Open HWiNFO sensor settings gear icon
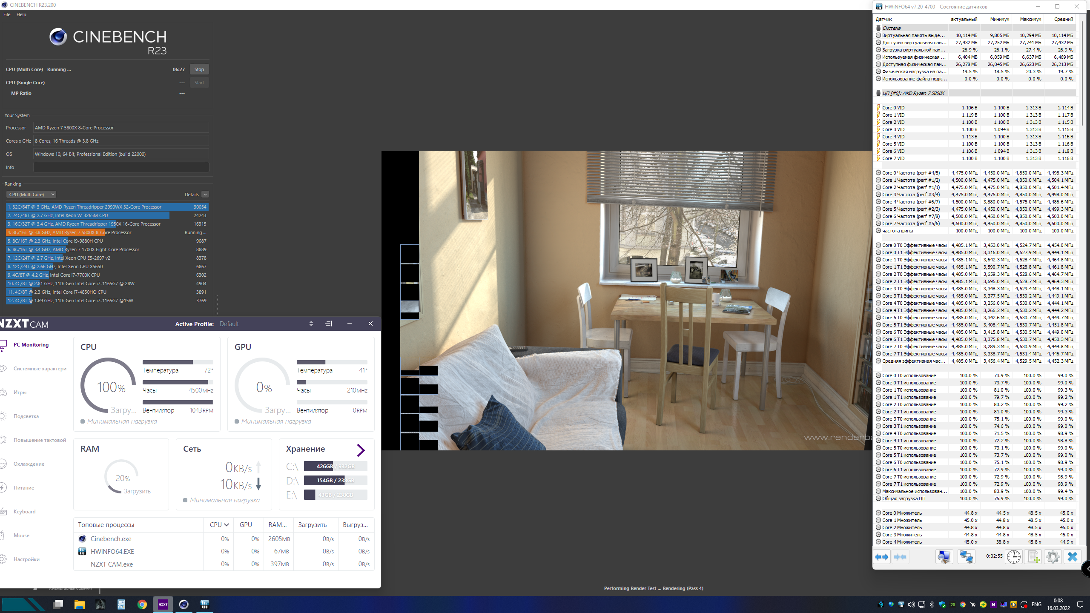 click(1053, 557)
